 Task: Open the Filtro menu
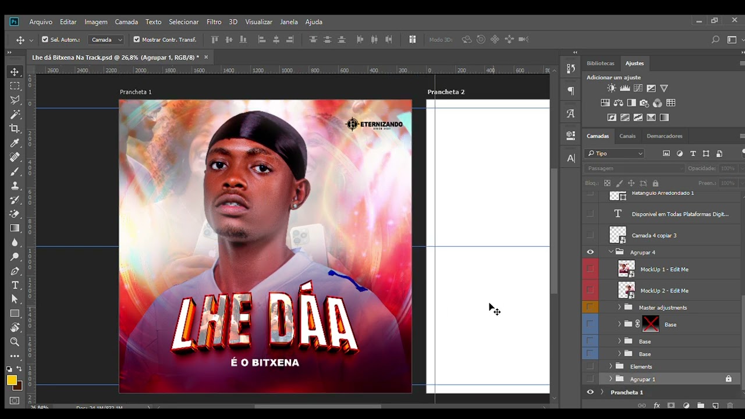click(x=214, y=22)
